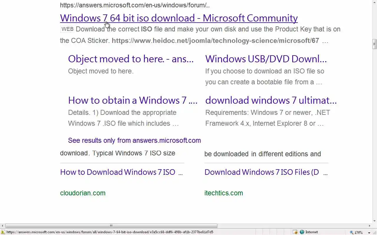
Task: Click the cloudorian.com site text
Action: click(x=83, y=193)
